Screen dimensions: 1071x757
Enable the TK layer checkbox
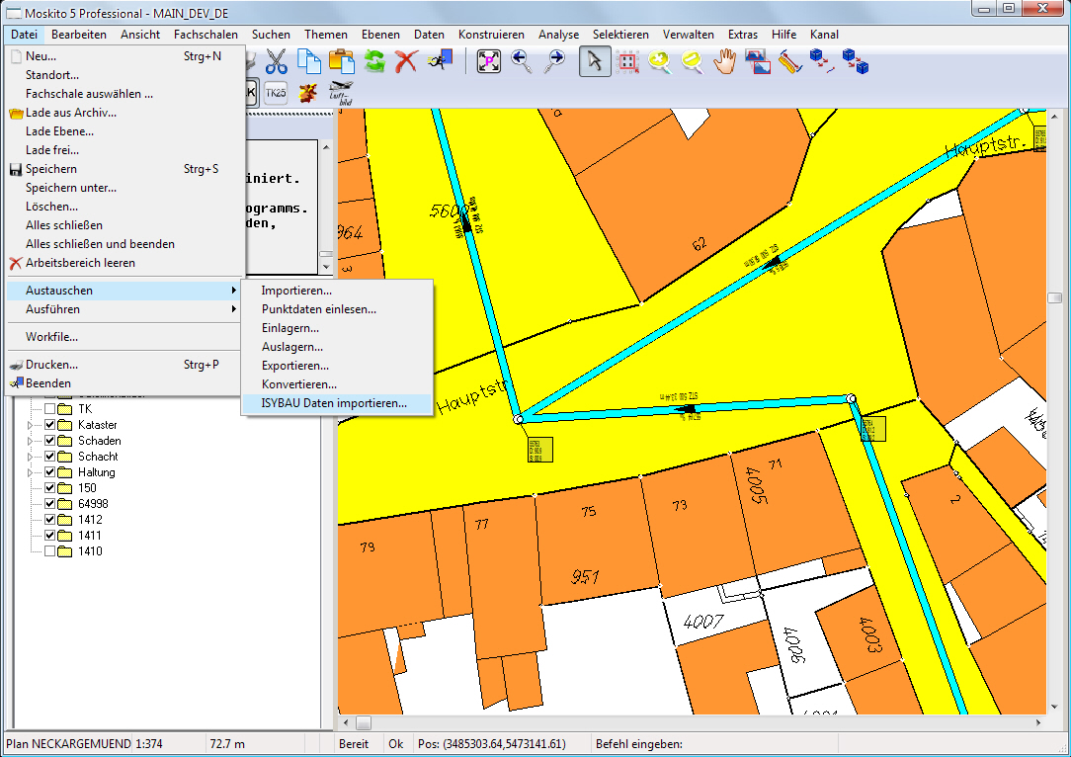(49, 409)
